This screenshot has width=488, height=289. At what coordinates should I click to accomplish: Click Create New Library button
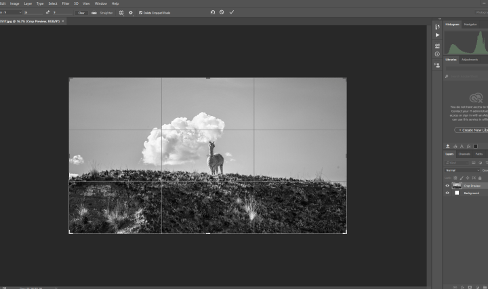pos(472,130)
